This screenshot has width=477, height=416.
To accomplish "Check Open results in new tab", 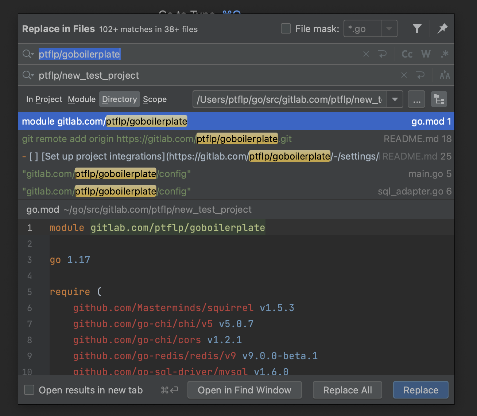I will (x=29, y=390).
